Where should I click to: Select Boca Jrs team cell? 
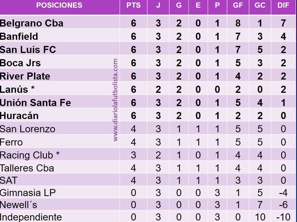[x=20, y=63]
